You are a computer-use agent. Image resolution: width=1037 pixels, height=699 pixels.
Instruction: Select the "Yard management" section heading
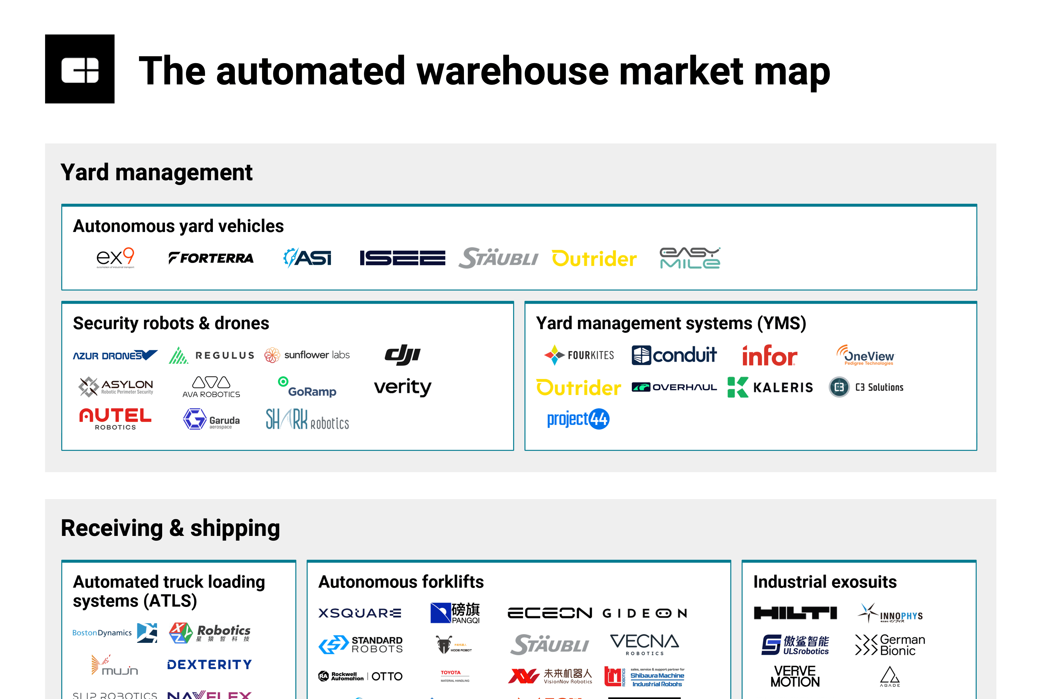point(156,172)
